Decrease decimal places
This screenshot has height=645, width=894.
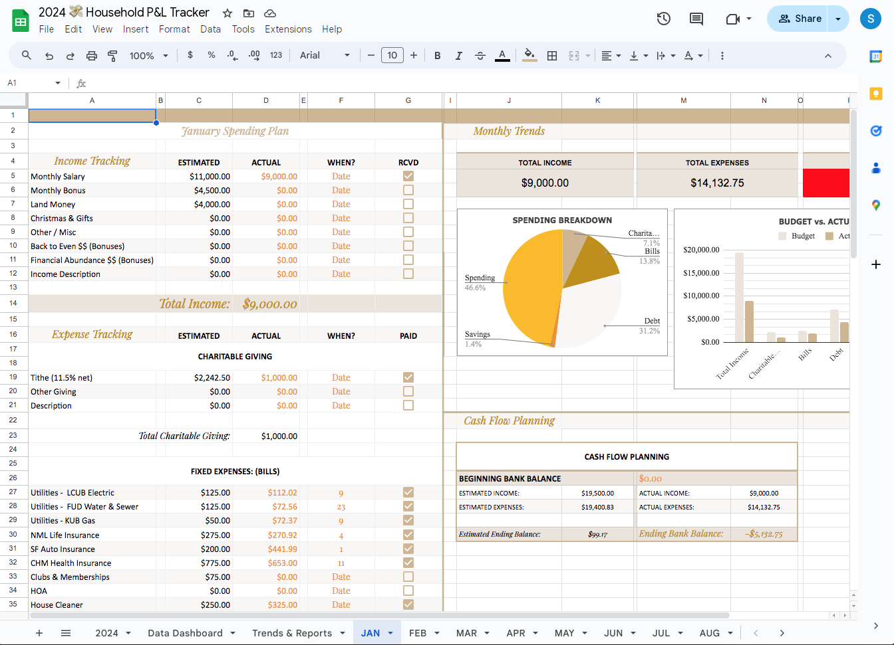coord(232,55)
